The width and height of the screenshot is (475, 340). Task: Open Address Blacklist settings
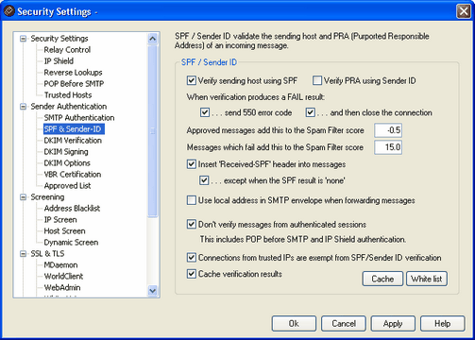pos(72,209)
